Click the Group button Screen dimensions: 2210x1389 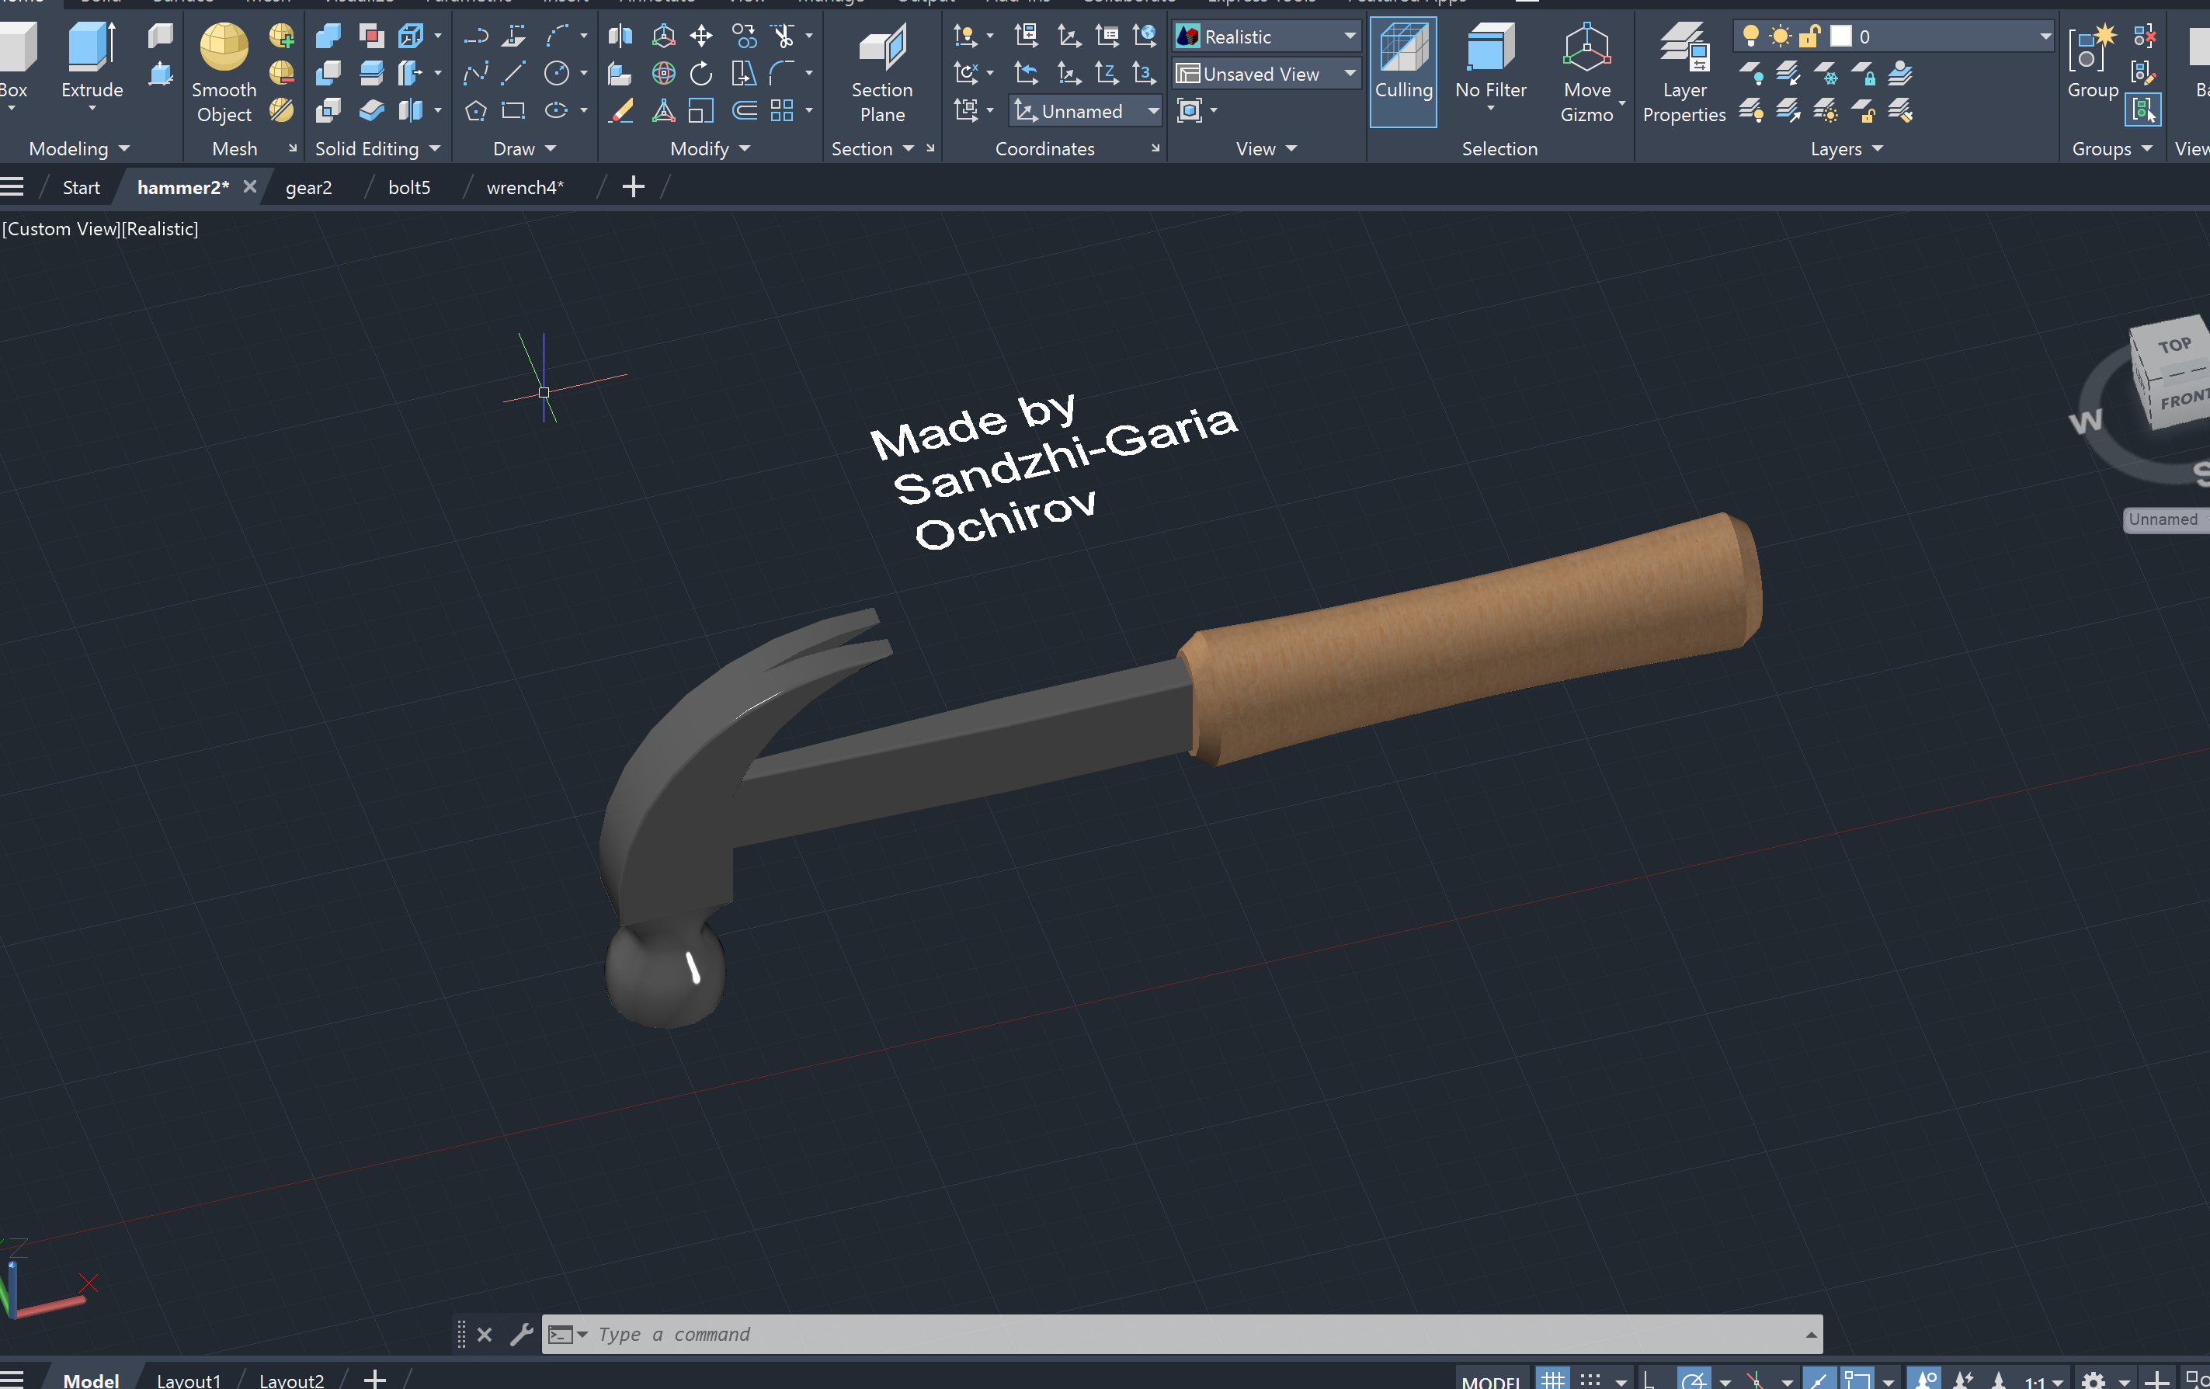coord(2093,62)
